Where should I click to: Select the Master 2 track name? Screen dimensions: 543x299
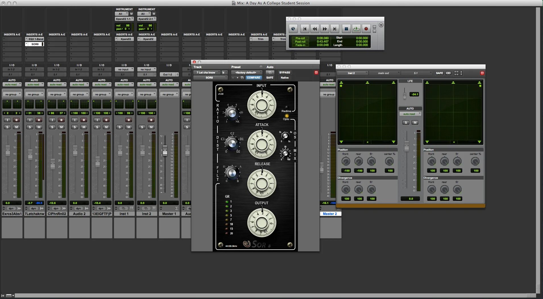point(330,214)
